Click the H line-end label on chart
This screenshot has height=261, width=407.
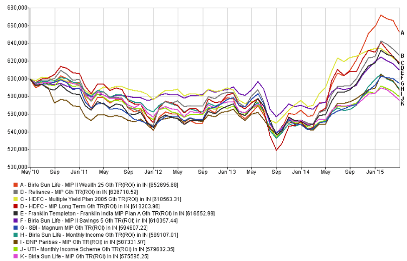click(x=402, y=89)
